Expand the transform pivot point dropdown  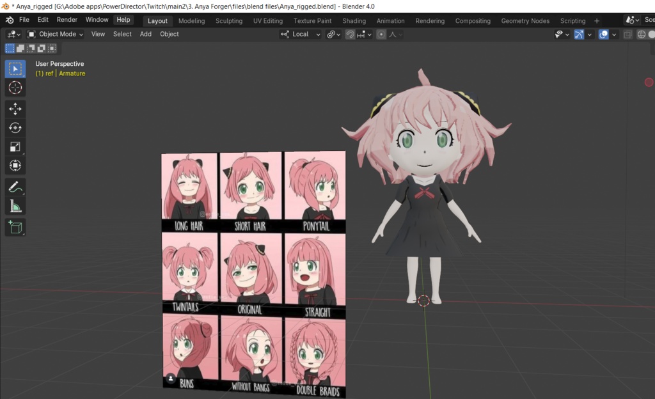click(333, 35)
